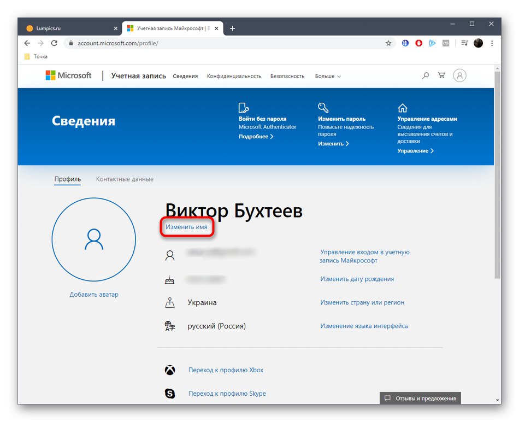
Task: Click Изменение языка интерфейса link
Action: [364, 326]
